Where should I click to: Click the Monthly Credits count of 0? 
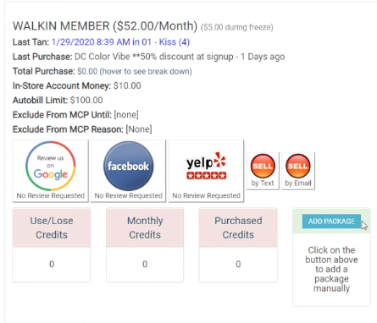(145, 264)
